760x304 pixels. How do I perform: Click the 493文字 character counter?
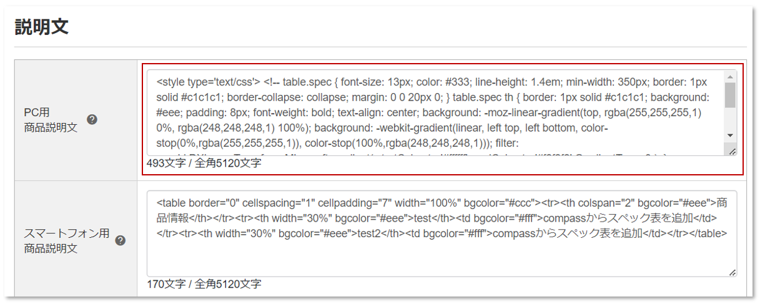(x=204, y=163)
